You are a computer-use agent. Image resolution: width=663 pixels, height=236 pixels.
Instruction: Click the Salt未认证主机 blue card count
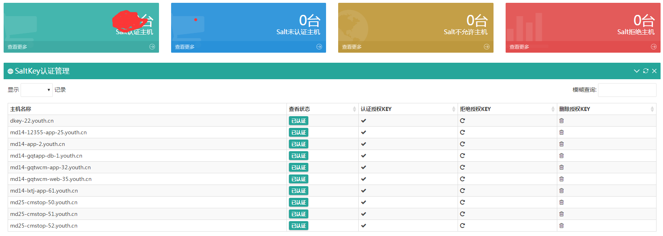click(310, 20)
